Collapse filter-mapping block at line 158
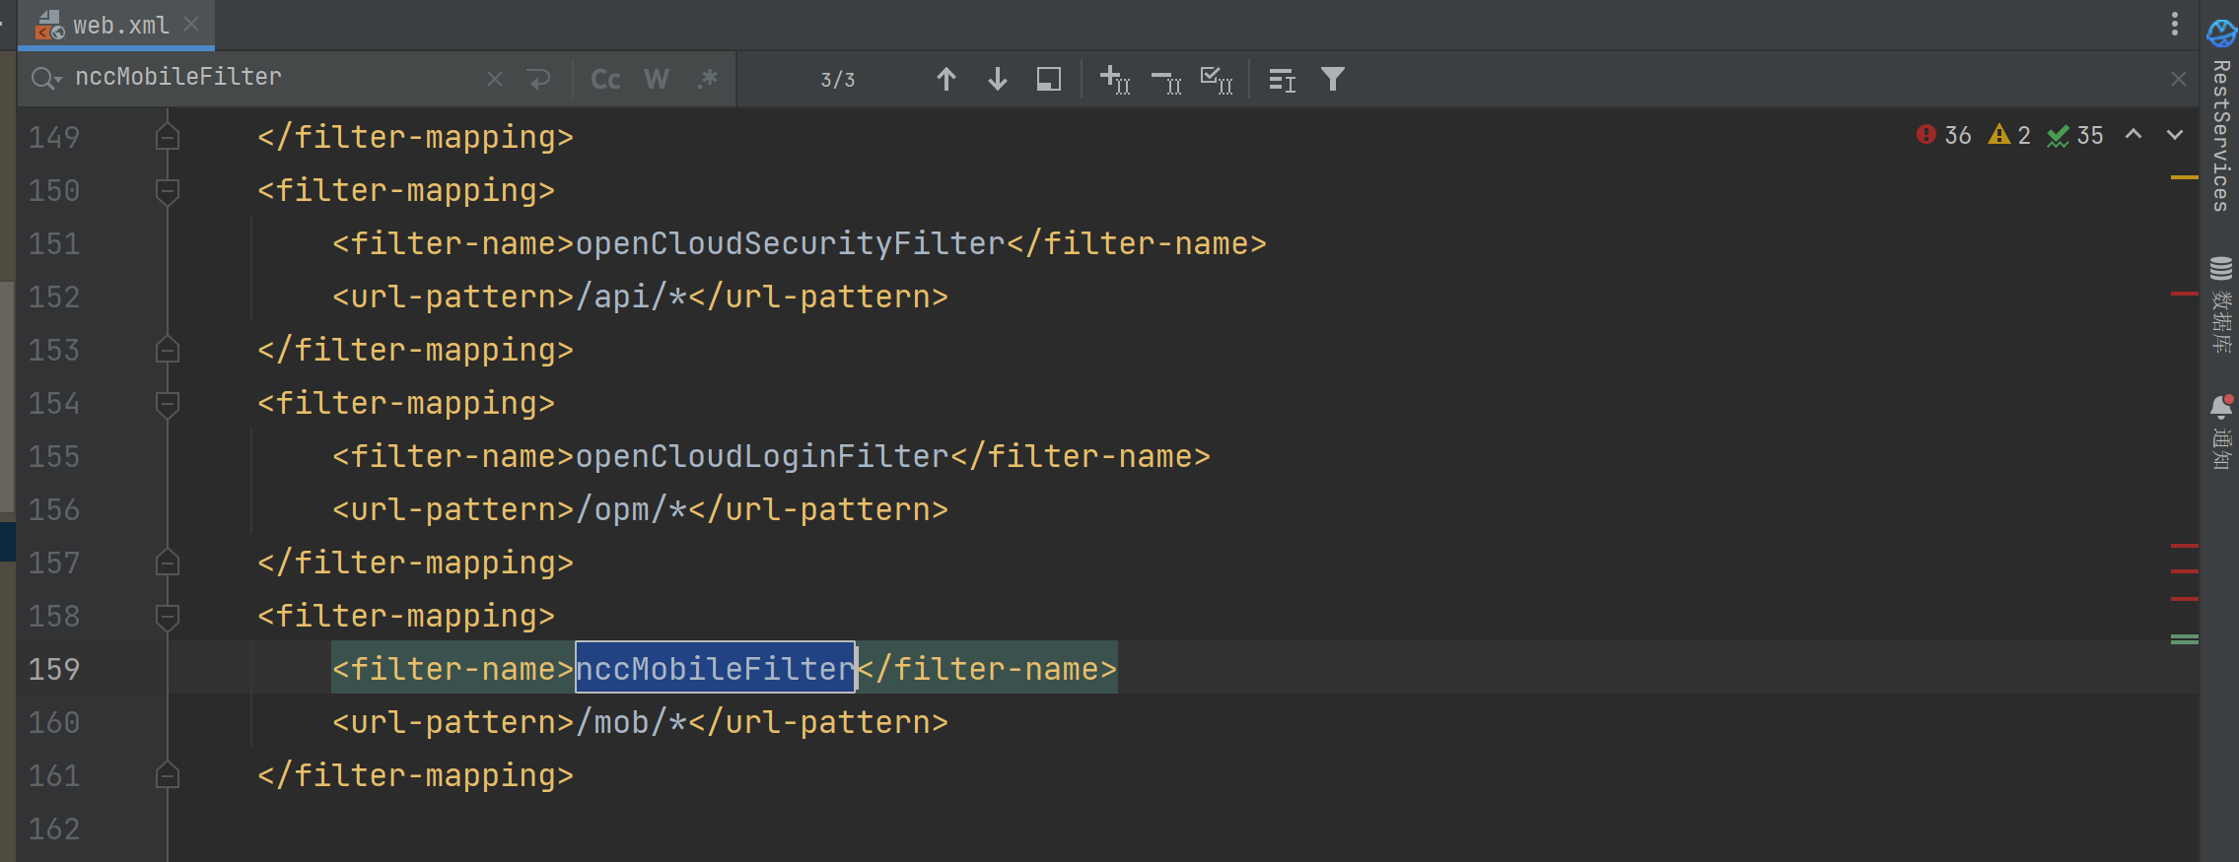 tap(168, 616)
